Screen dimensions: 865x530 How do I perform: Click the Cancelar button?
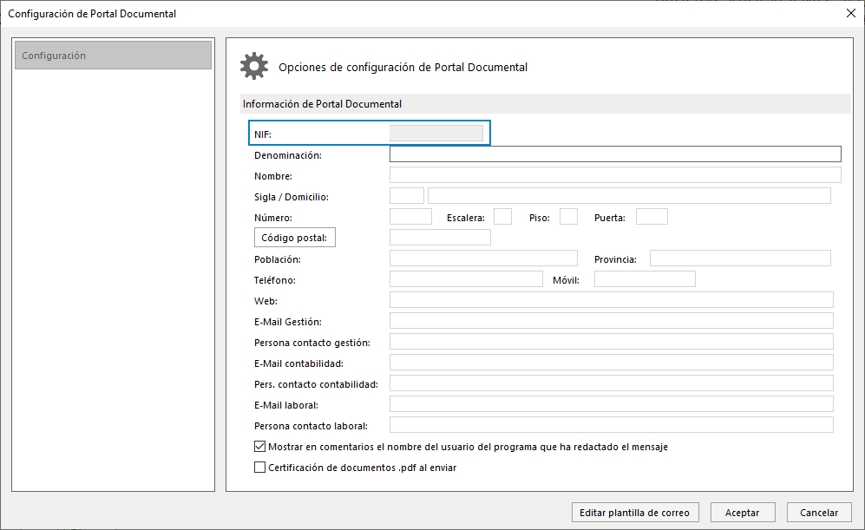(819, 513)
